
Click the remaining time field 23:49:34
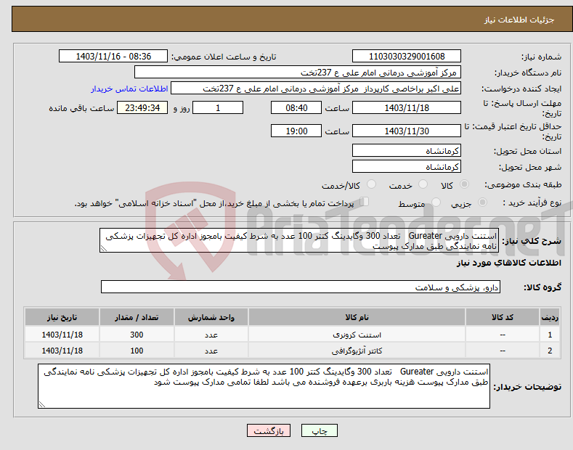[142, 107]
